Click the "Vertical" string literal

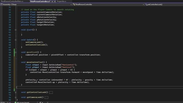click(67, 67)
